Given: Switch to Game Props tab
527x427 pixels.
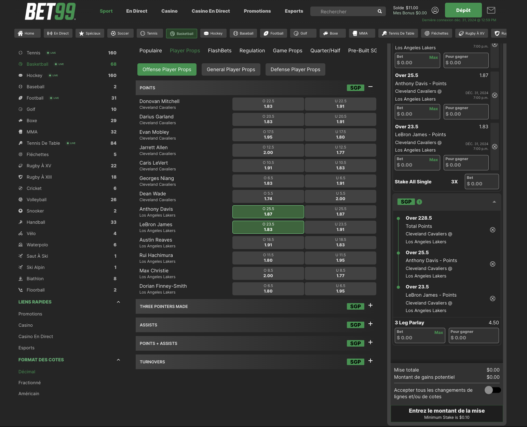Looking at the screenshot, I should (288, 51).
